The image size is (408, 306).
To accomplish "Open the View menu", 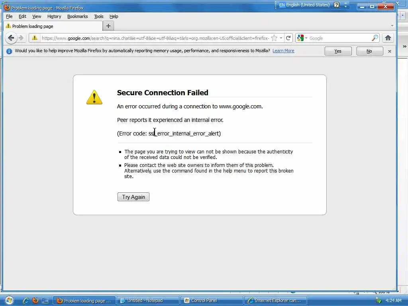I will click(x=37, y=16).
